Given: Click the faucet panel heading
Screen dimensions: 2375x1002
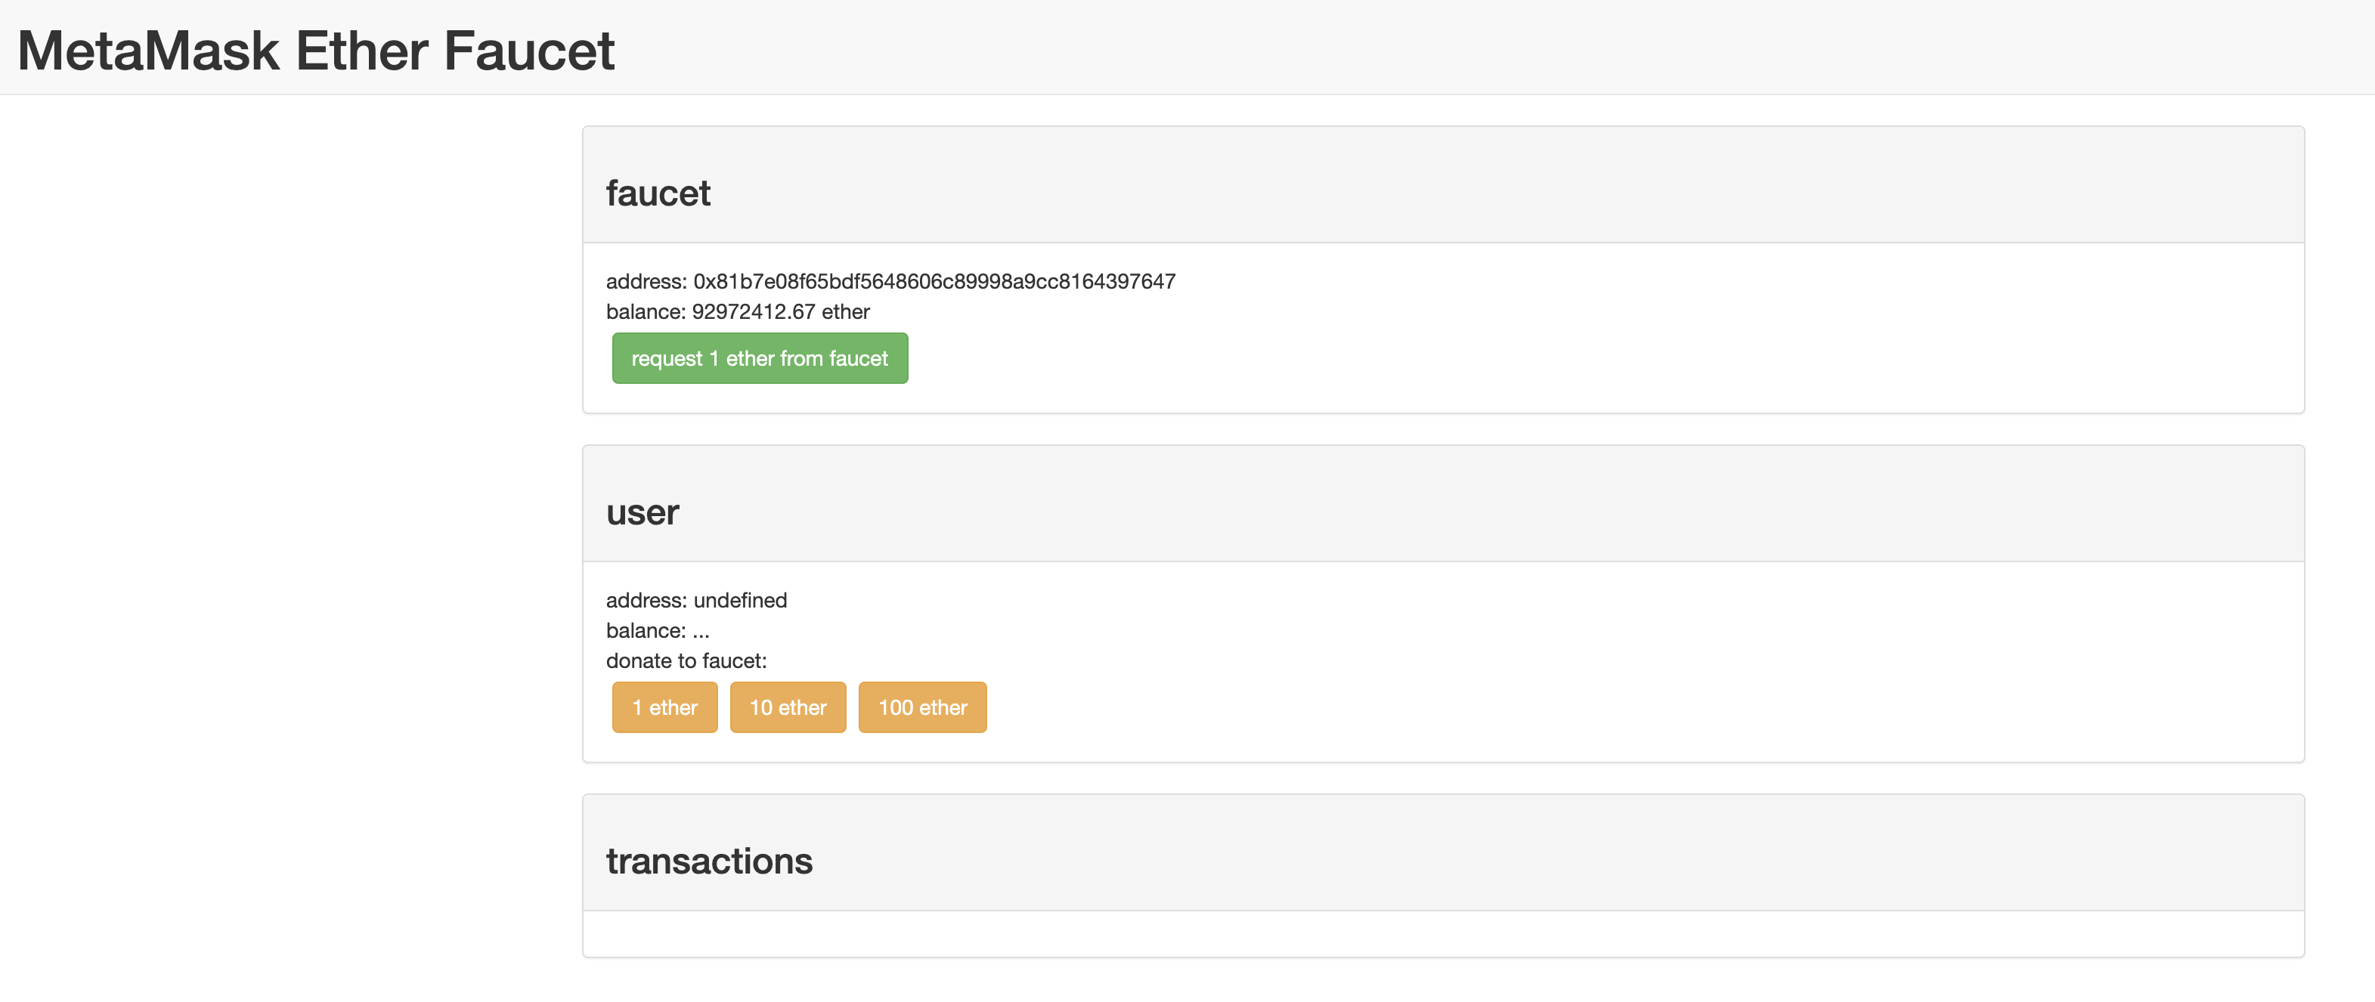Looking at the screenshot, I should point(658,193).
